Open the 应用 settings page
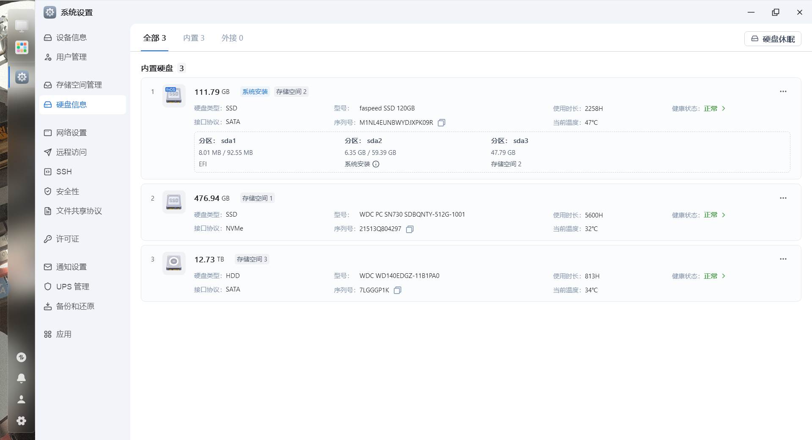 (x=82, y=334)
